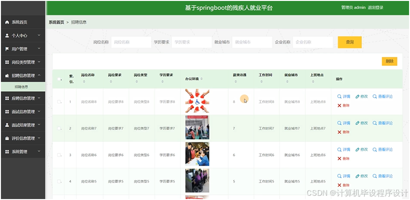
Task: Click cell text 就业城市6
Action: pos(292,155)
